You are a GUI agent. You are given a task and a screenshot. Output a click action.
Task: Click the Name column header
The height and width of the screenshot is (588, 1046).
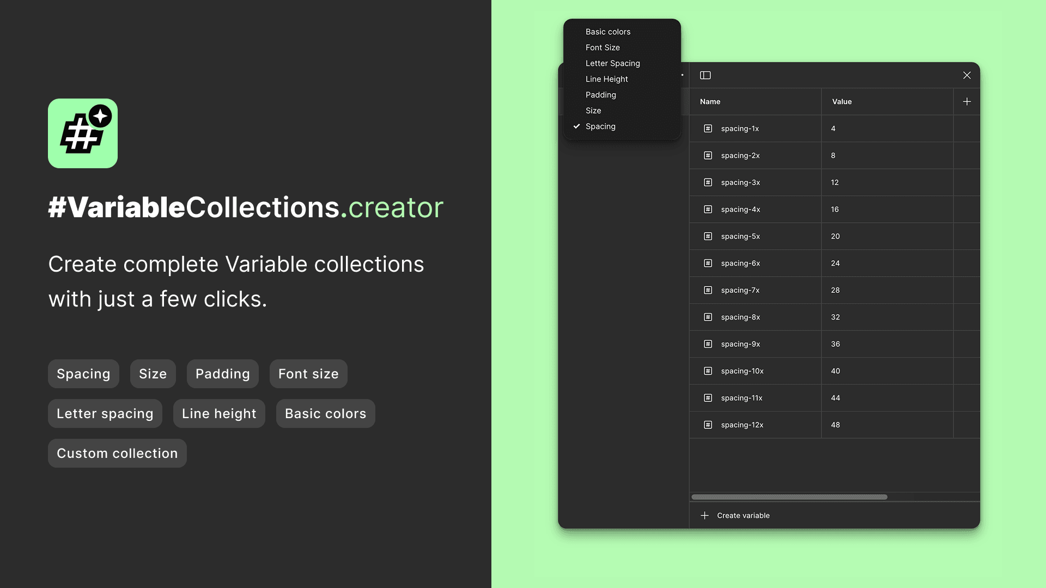[x=710, y=102]
